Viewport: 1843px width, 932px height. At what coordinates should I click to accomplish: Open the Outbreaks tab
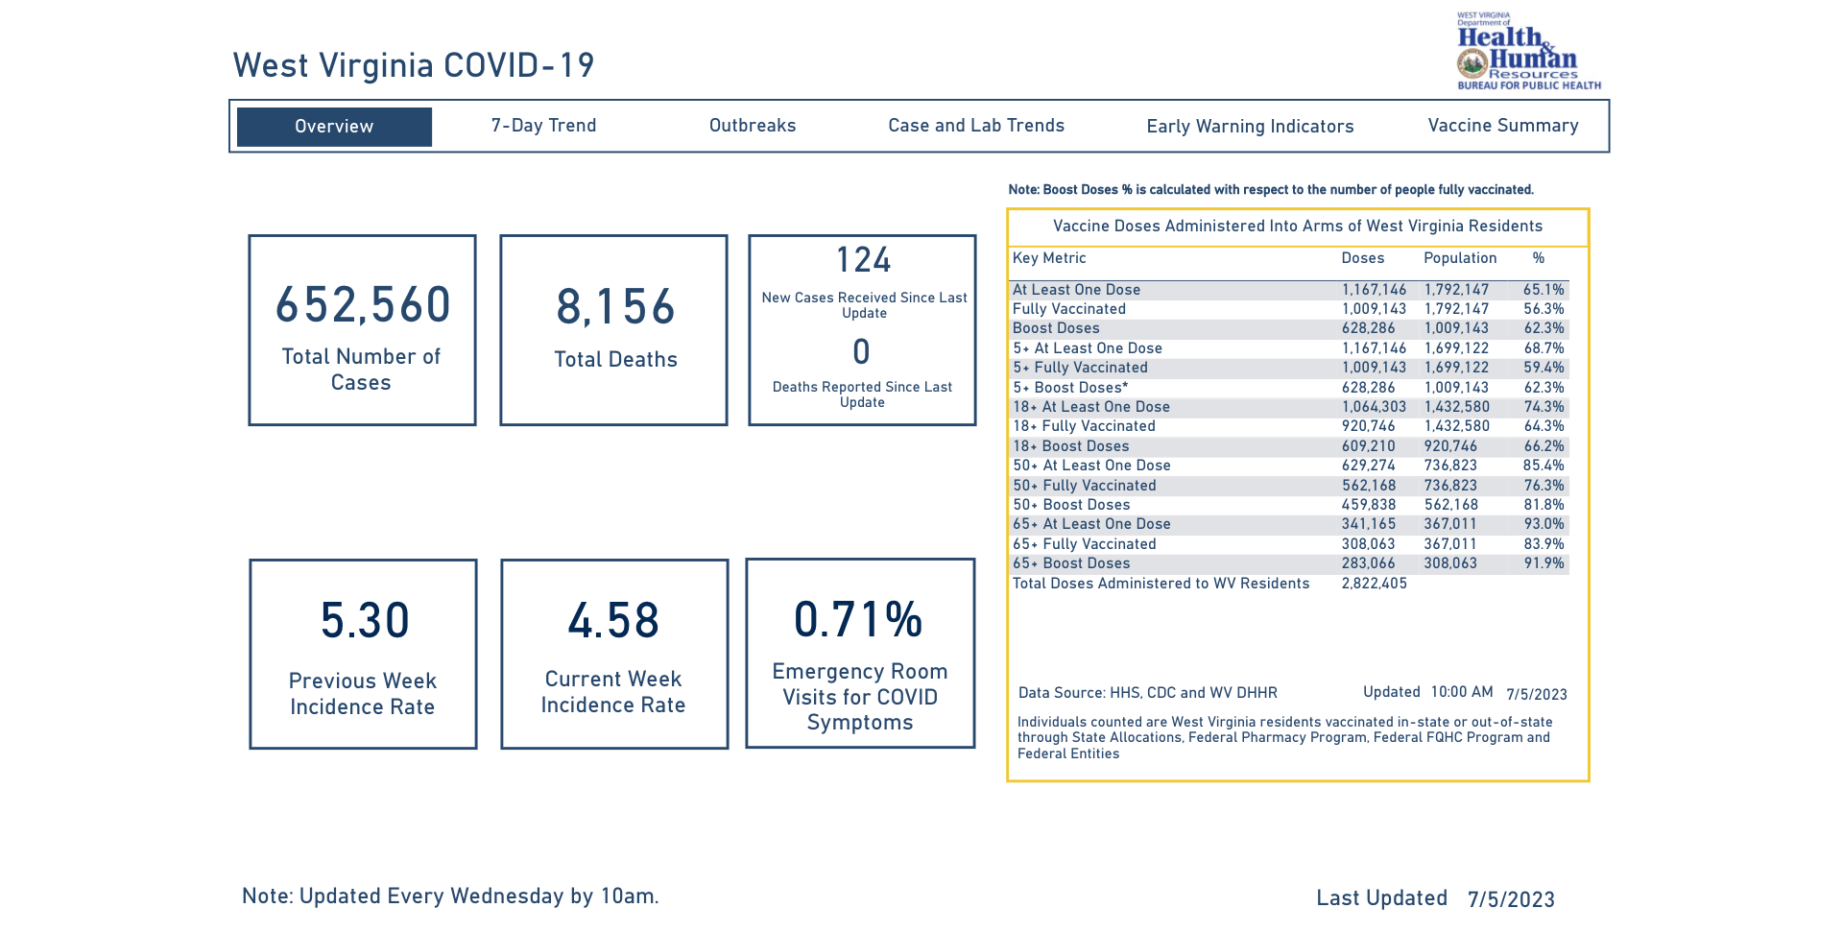[x=753, y=126]
